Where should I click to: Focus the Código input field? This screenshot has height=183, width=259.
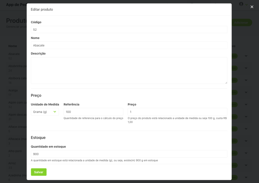point(129,29)
